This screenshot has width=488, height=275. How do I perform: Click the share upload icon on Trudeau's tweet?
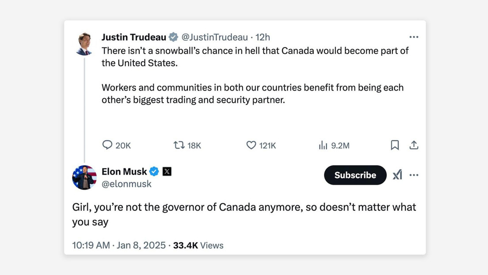(414, 145)
